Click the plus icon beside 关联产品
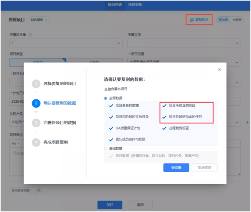The height and width of the screenshot is (212, 251). [247, 122]
